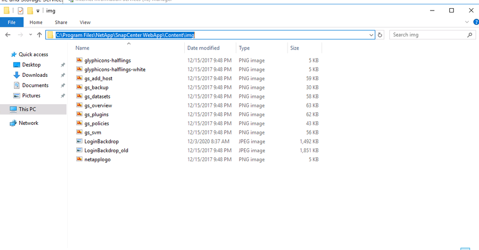Select the gs_add_host PNG icon

pyautogui.click(x=79, y=78)
